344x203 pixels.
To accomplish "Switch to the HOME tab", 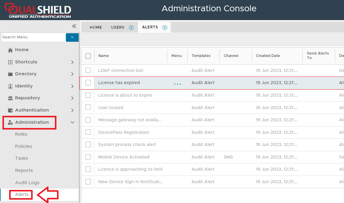I will tap(96, 27).
